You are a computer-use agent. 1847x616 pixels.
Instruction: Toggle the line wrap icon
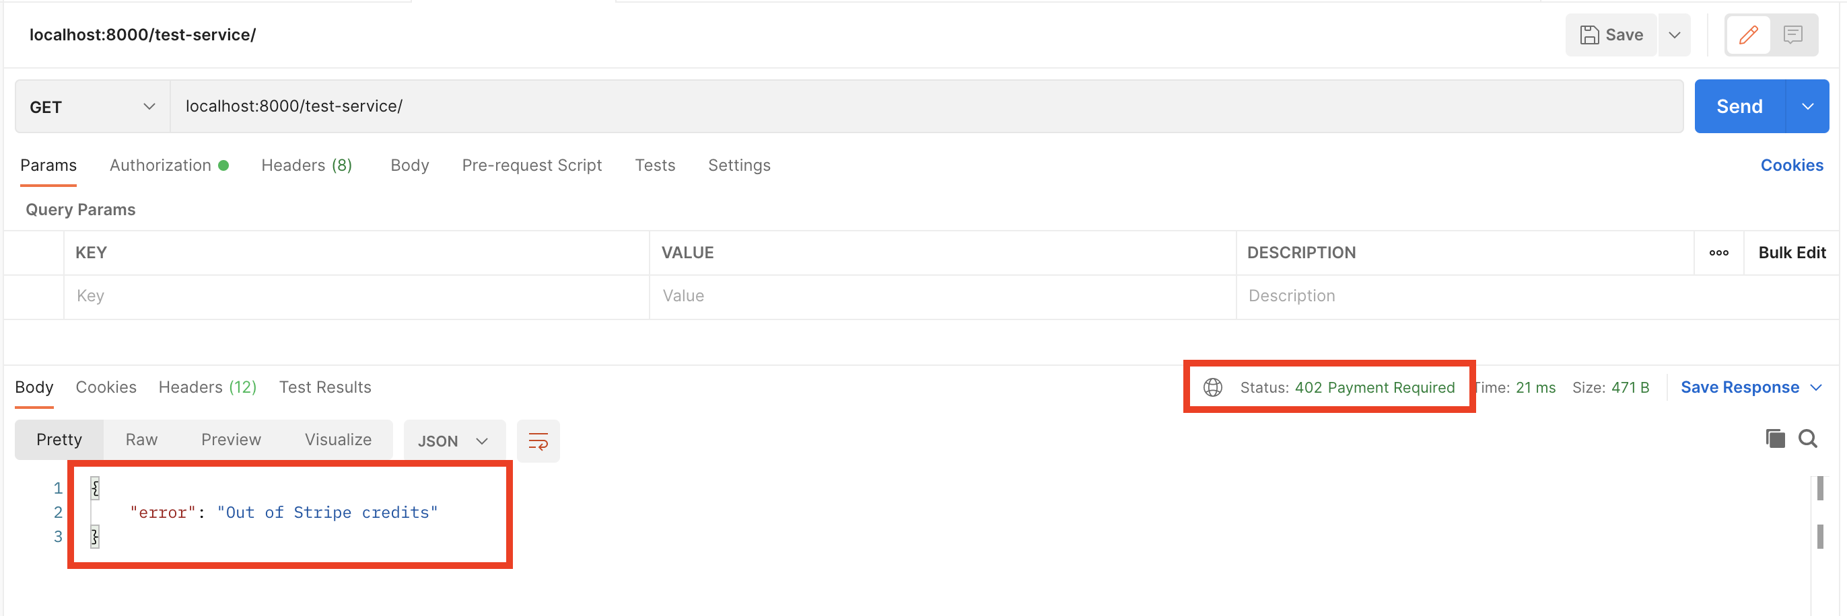point(538,441)
